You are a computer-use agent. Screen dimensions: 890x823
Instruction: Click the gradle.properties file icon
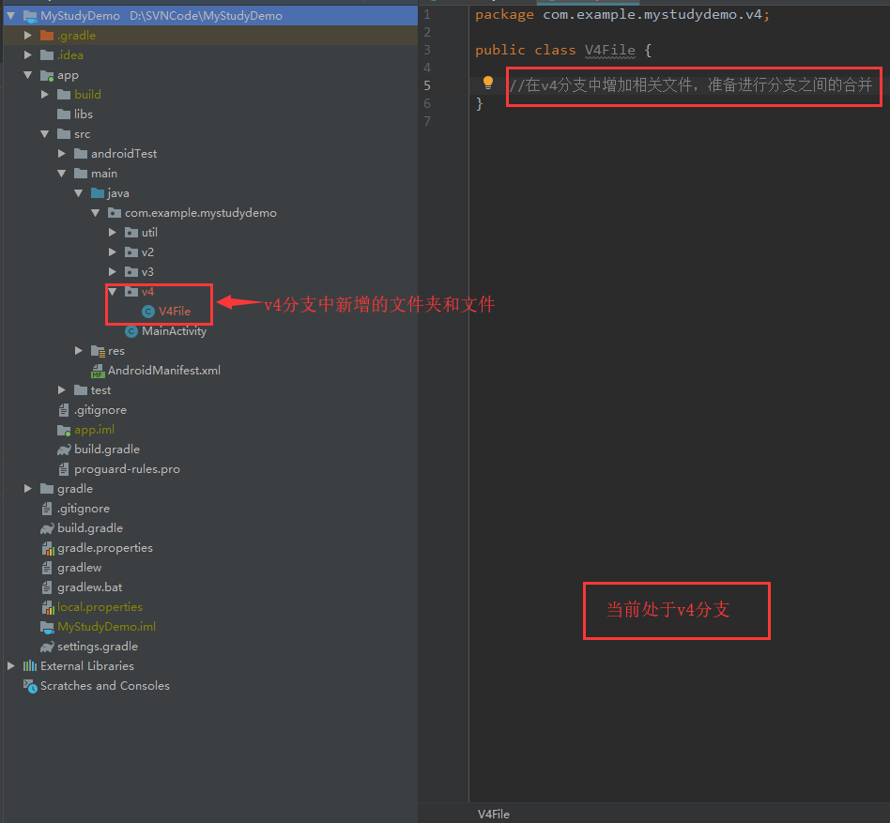[48, 548]
